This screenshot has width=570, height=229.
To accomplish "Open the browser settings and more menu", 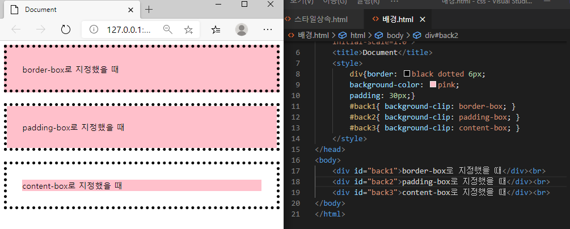I will point(268,29).
